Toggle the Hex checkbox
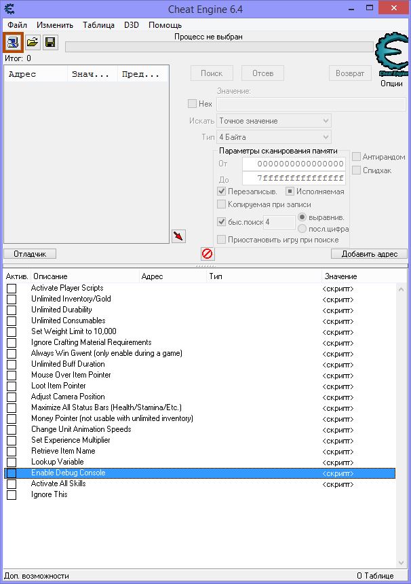This screenshot has height=584, width=411. point(193,103)
